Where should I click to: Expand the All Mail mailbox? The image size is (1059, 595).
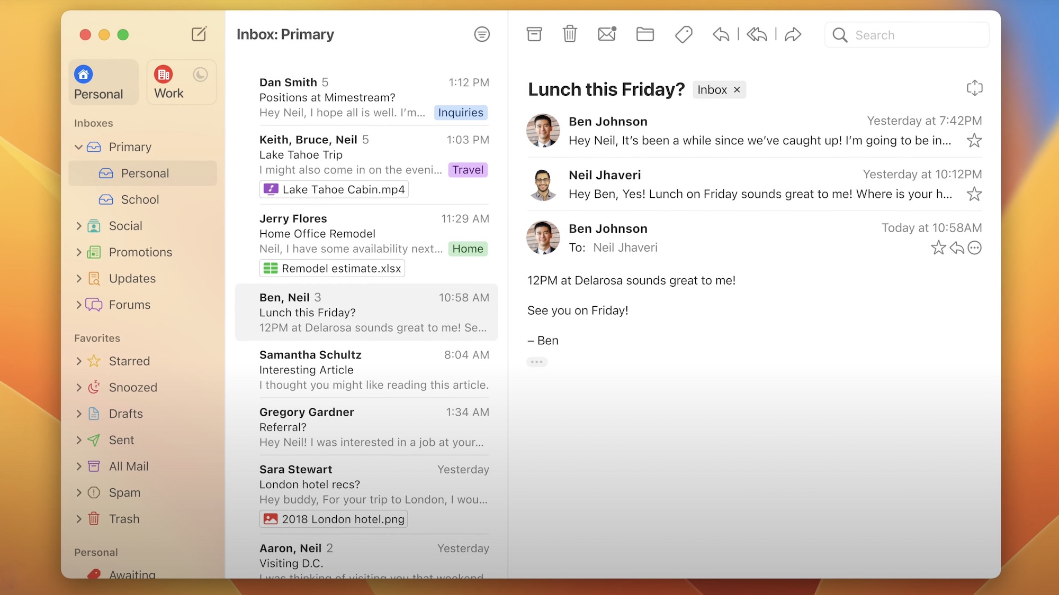pos(79,466)
